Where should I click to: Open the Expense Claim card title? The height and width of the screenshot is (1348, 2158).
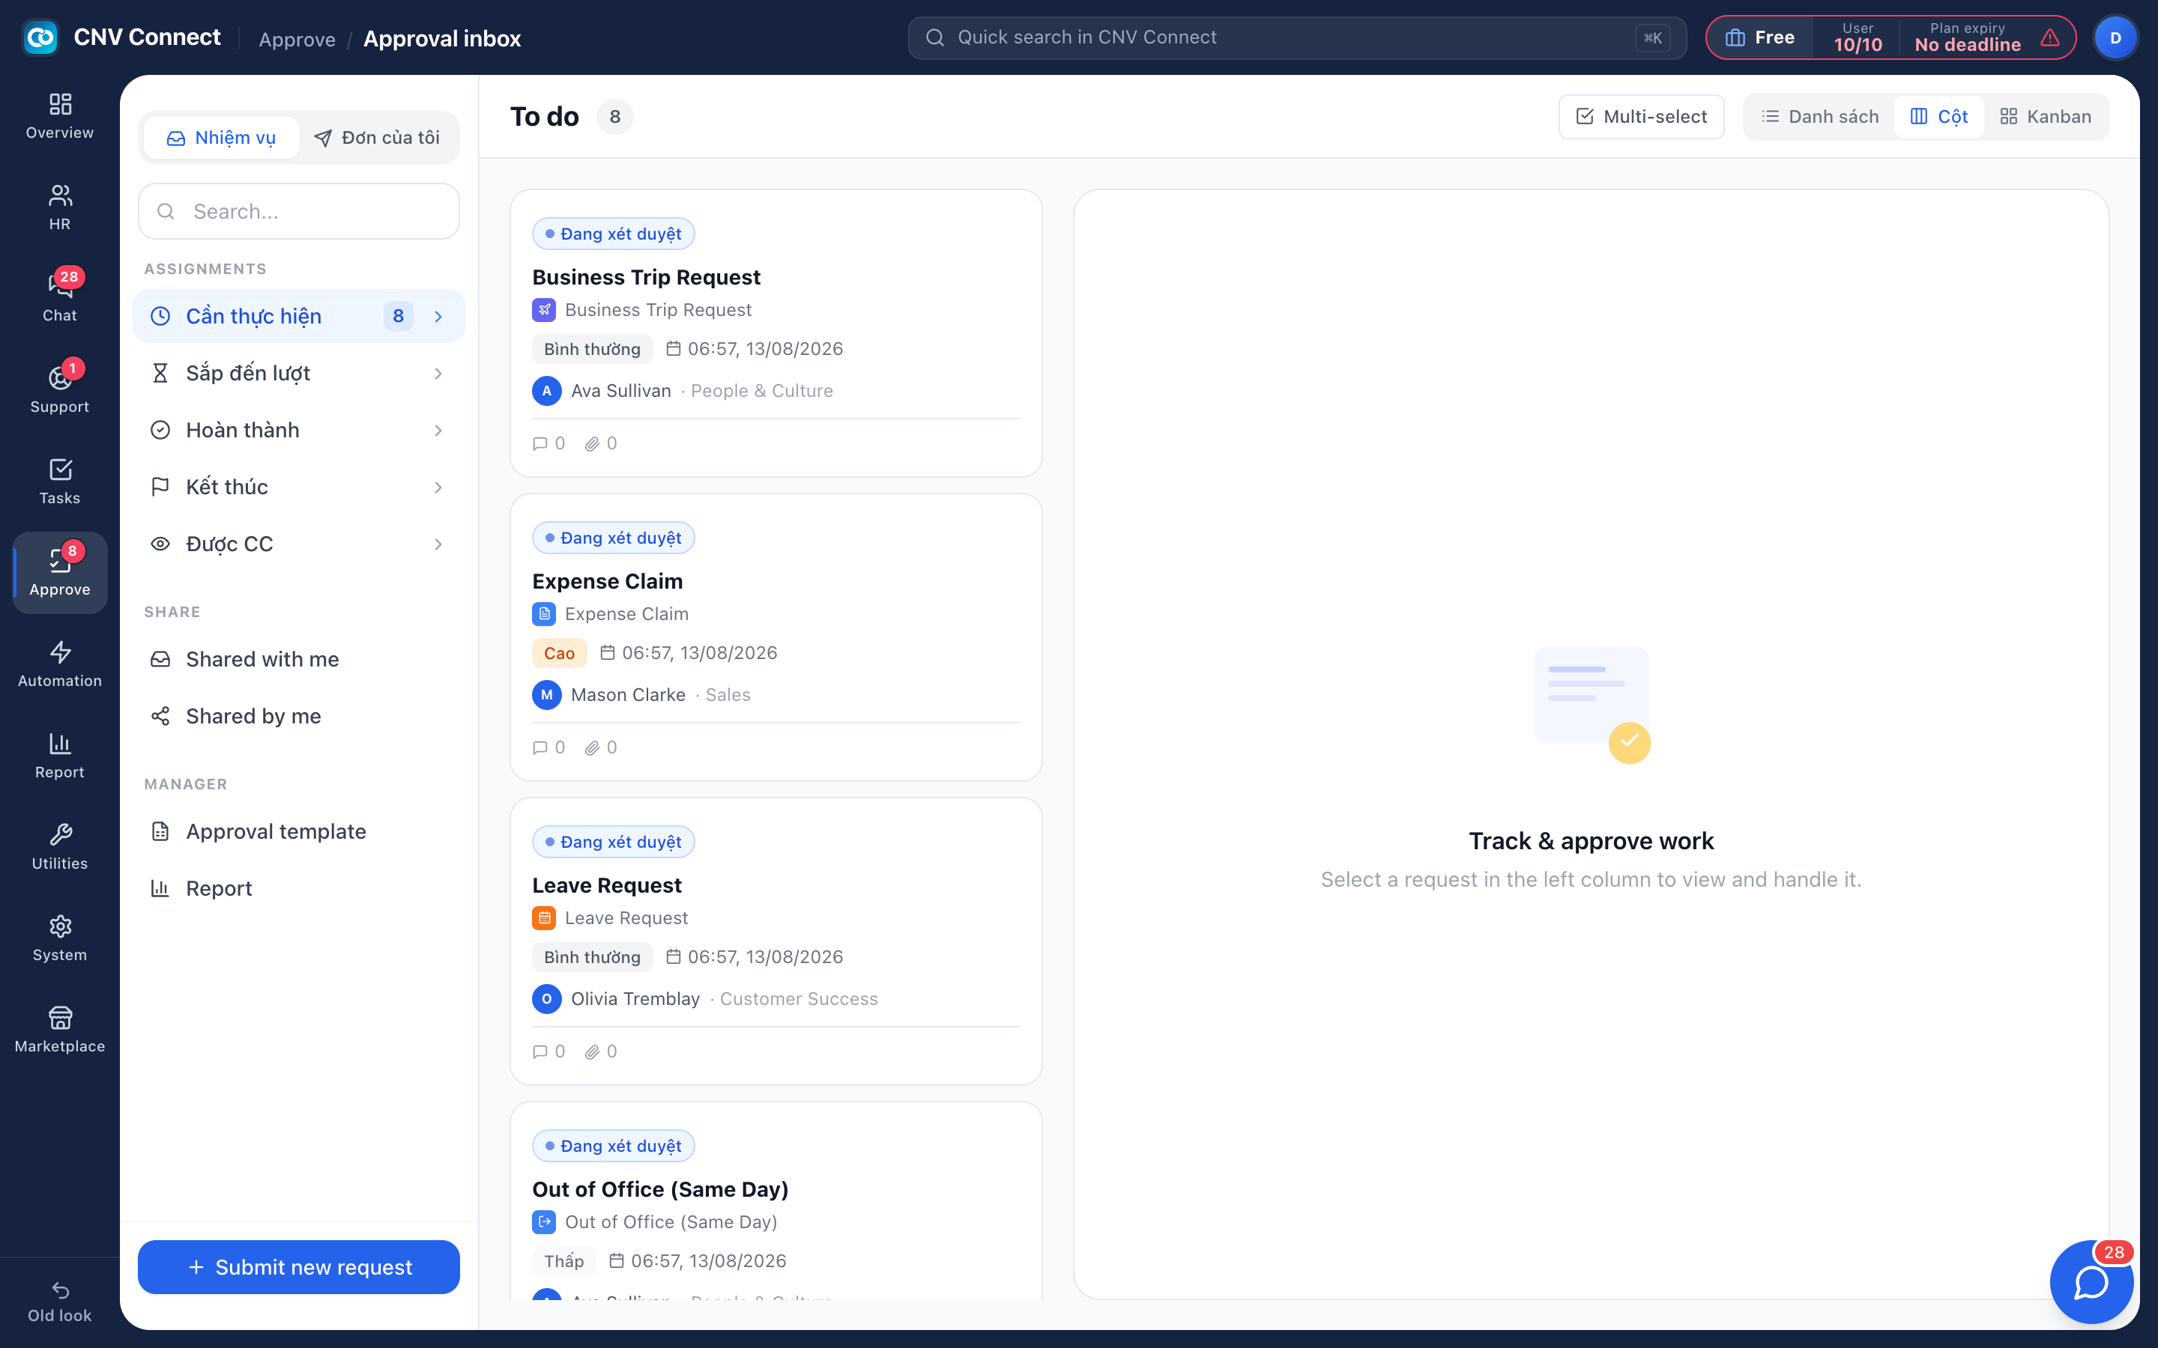(x=607, y=581)
